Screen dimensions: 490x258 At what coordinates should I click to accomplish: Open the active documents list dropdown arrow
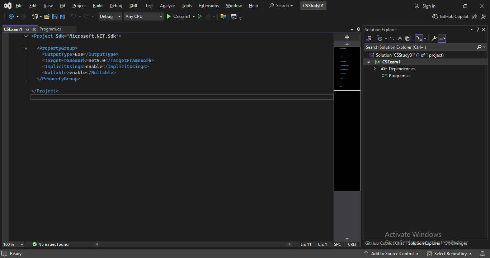click(352, 29)
